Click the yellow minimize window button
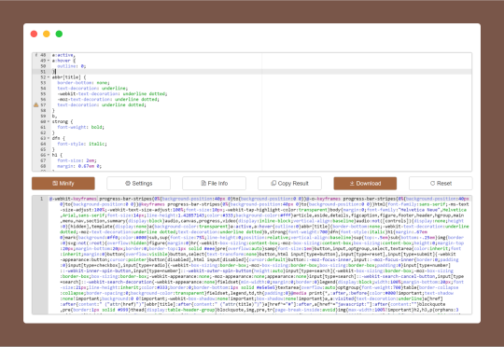This screenshot has width=504, height=347. click(x=47, y=34)
